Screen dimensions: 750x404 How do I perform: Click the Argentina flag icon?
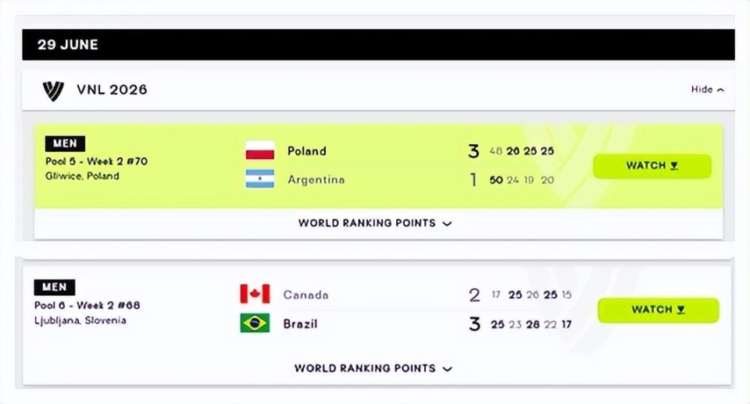coord(259,179)
